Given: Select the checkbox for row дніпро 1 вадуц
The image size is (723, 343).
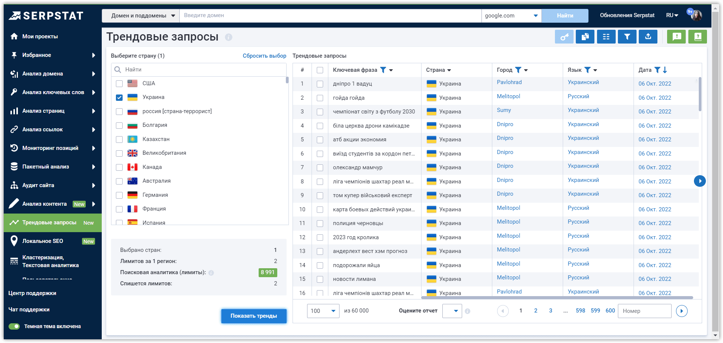Looking at the screenshot, I should coord(320,84).
